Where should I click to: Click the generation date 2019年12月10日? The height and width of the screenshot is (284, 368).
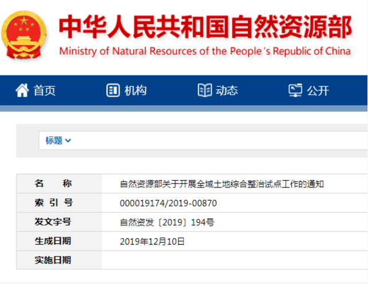[152, 241]
